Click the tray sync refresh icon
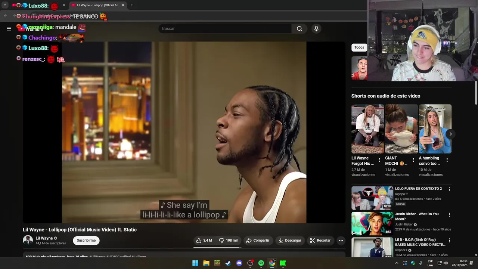The height and width of the screenshot is (269, 478). (405, 263)
